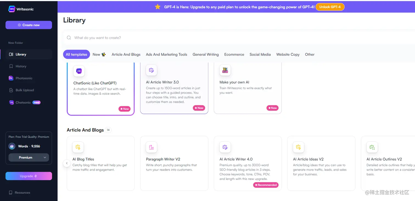Open the Bulk Upload file icon
The image size is (415, 201).
coord(11,90)
